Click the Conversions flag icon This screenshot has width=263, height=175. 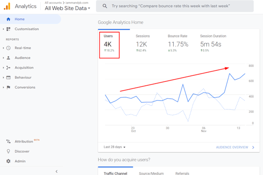pos(8,87)
